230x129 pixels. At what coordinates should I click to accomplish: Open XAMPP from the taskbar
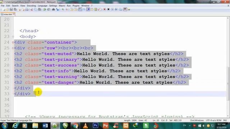pyautogui.click(x=126, y=126)
